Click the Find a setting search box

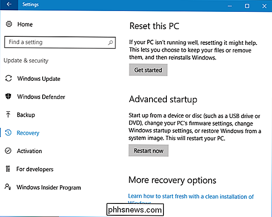[60, 42]
